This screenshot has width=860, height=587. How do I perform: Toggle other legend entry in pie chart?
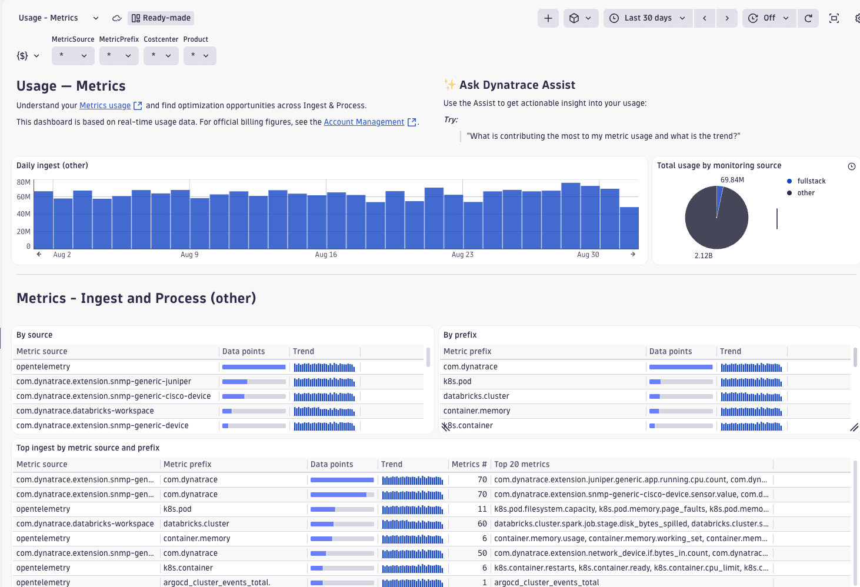[801, 193]
